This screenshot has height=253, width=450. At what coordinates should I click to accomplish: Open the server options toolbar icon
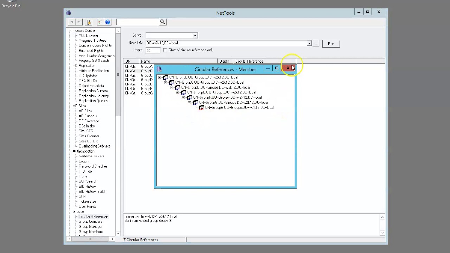tap(89, 22)
